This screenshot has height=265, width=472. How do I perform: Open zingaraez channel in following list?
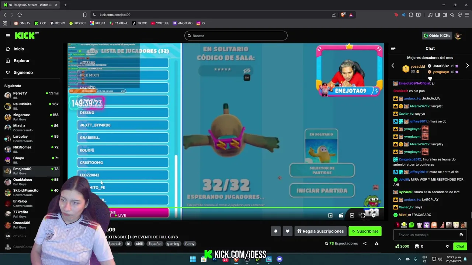(32, 117)
